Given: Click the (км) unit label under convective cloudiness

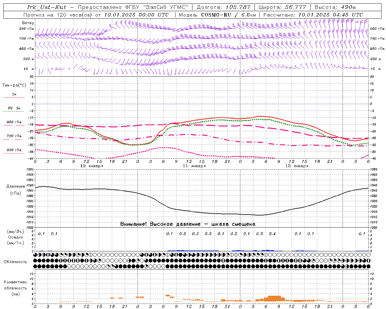Looking at the screenshot, I should point(16,294).
